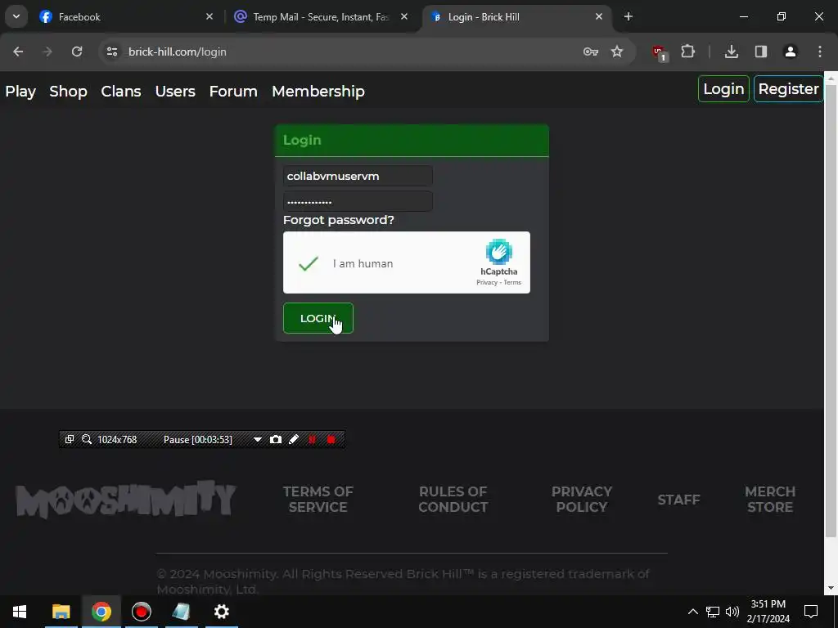Open site information icon in address bar

(x=111, y=52)
